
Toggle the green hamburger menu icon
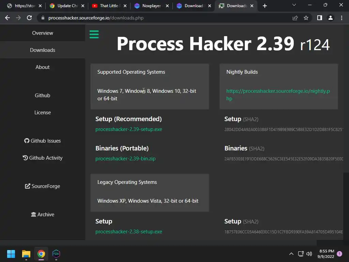pos(94,34)
